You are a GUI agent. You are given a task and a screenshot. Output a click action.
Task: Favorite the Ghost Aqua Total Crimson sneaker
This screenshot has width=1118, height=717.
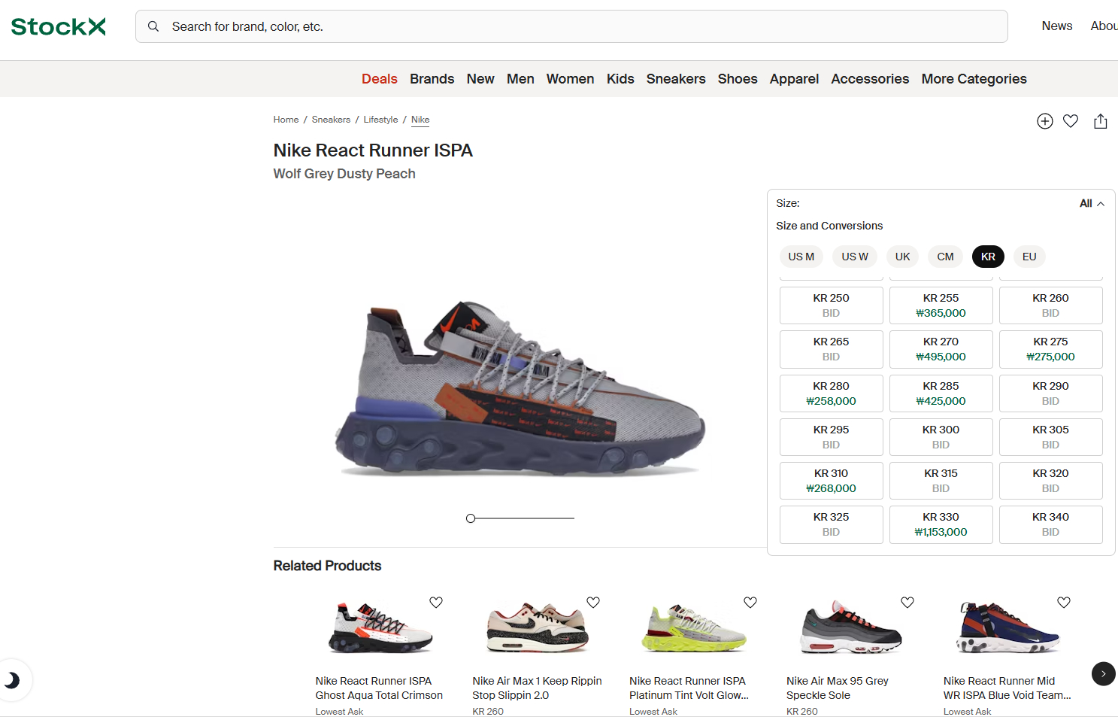point(435,603)
